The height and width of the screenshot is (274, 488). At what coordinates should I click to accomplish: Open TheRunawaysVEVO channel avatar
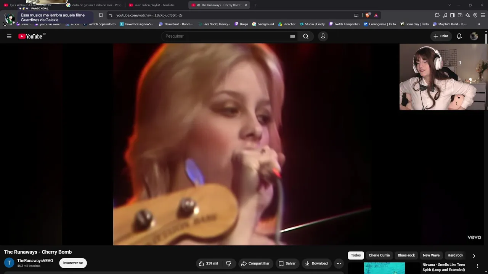click(x=9, y=263)
